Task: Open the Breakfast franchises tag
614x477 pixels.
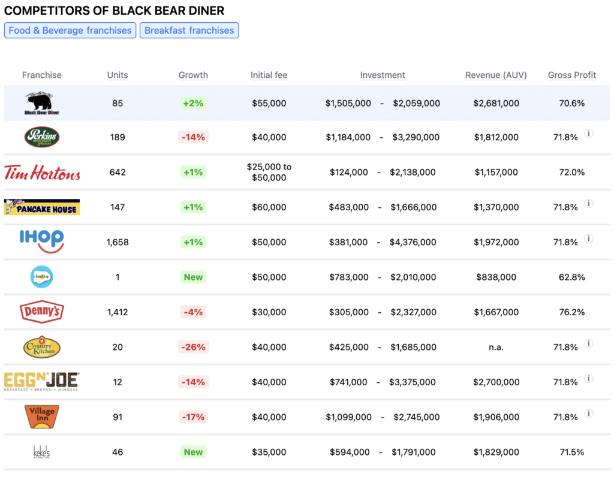Action: point(189,31)
